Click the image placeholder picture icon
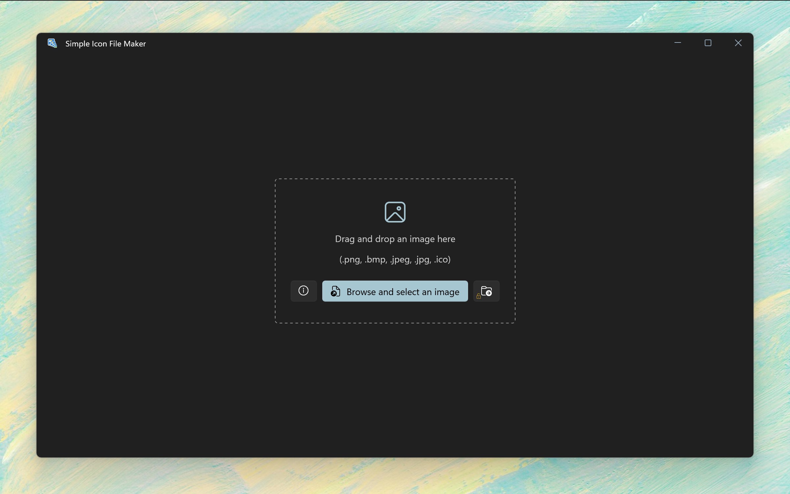The height and width of the screenshot is (494, 790). [395, 212]
